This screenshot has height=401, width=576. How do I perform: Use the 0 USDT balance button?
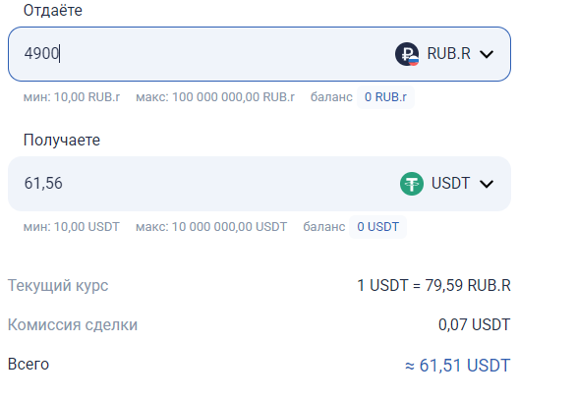pyautogui.click(x=378, y=227)
